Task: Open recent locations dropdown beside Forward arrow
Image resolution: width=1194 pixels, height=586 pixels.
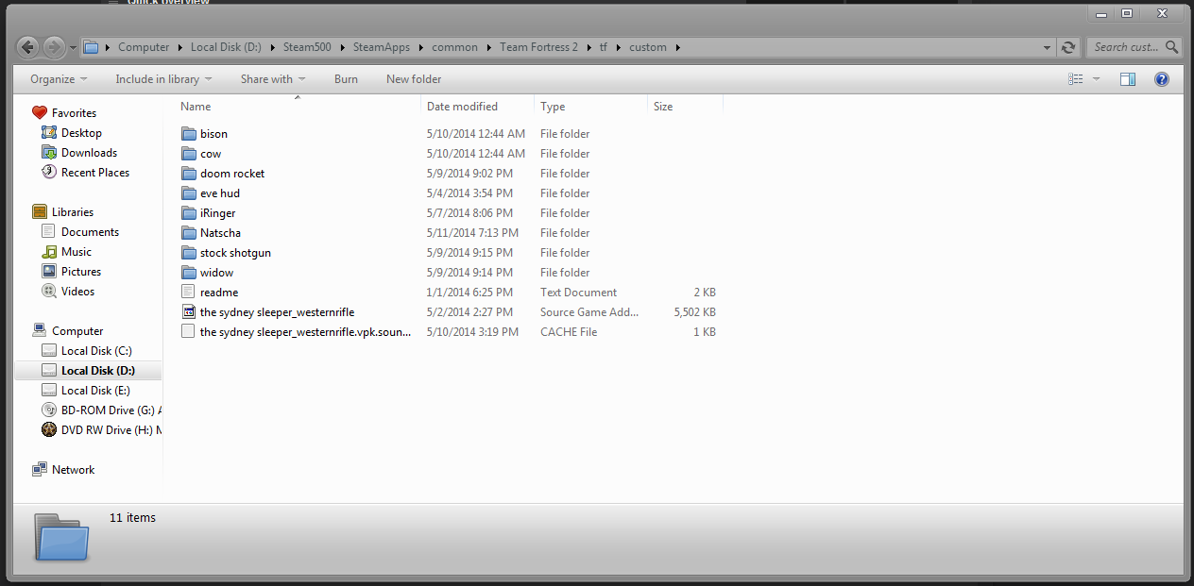Action: pyautogui.click(x=74, y=47)
